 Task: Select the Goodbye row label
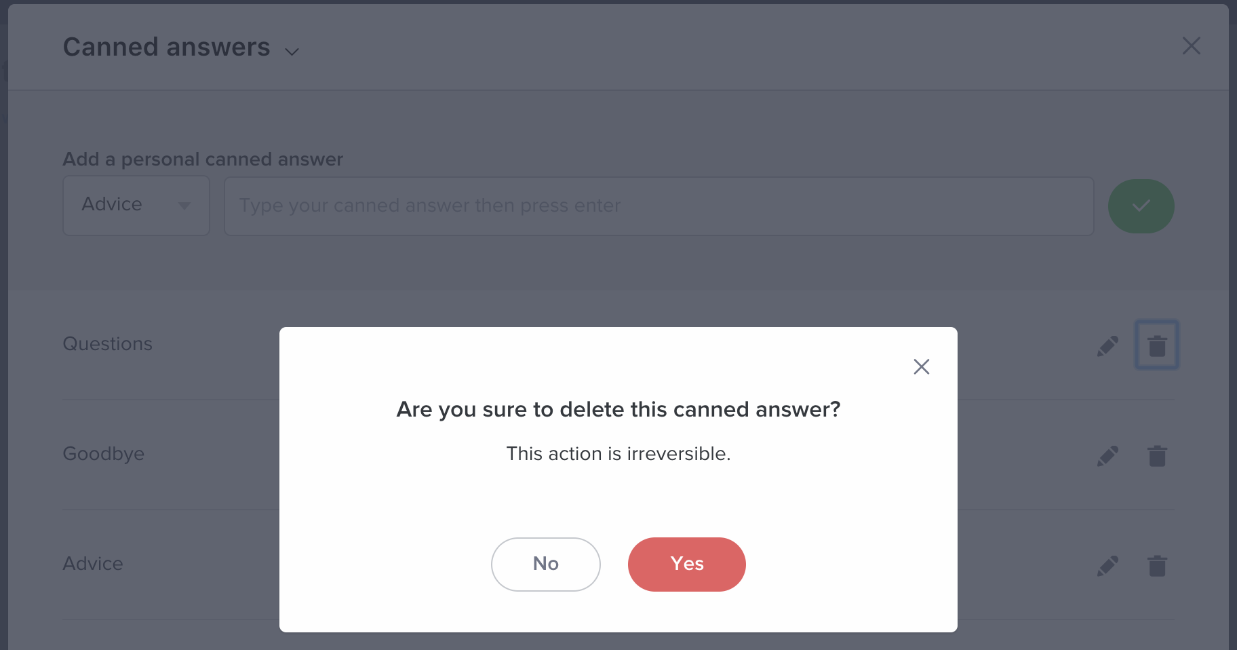[x=103, y=454]
